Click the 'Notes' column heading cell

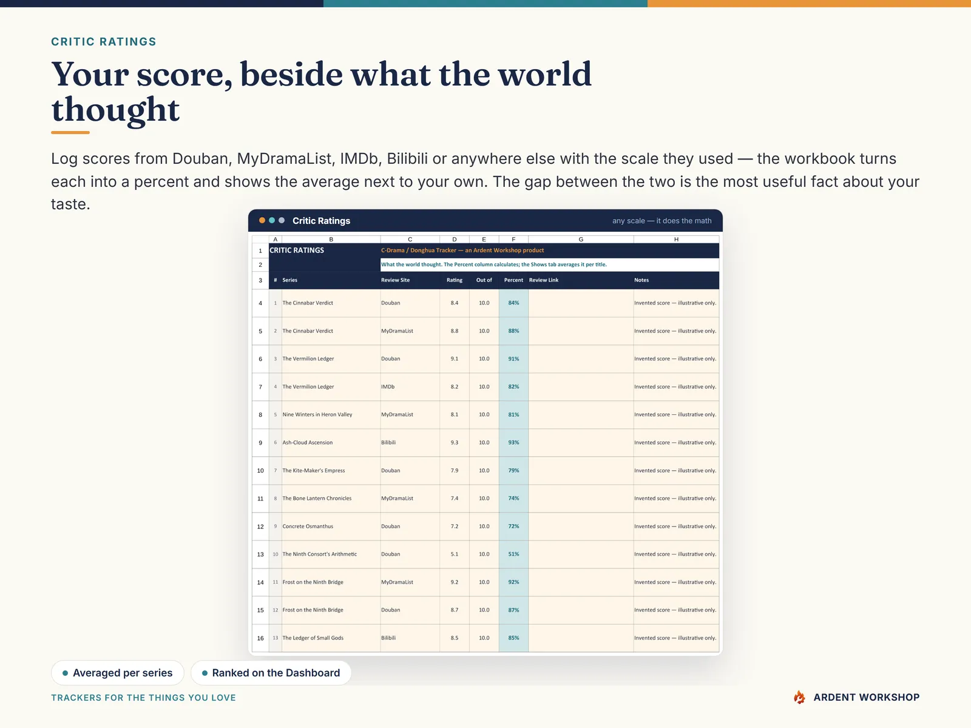coord(677,280)
